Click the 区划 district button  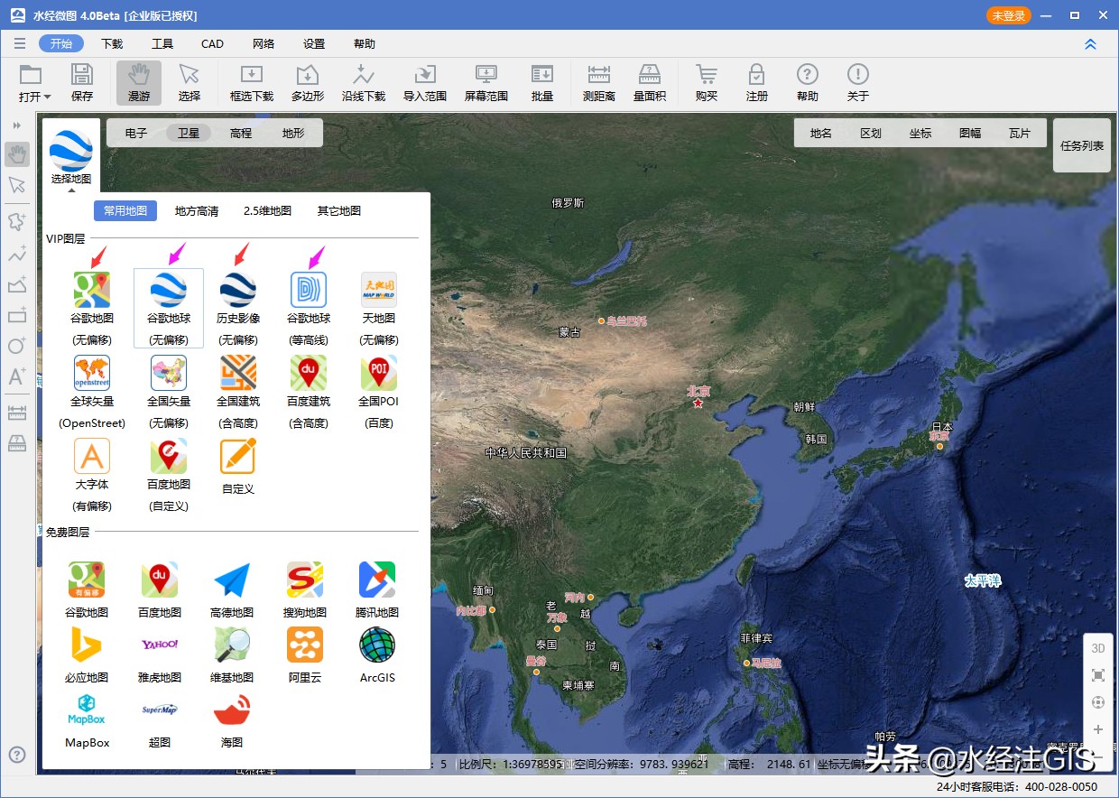pyautogui.click(x=871, y=133)
